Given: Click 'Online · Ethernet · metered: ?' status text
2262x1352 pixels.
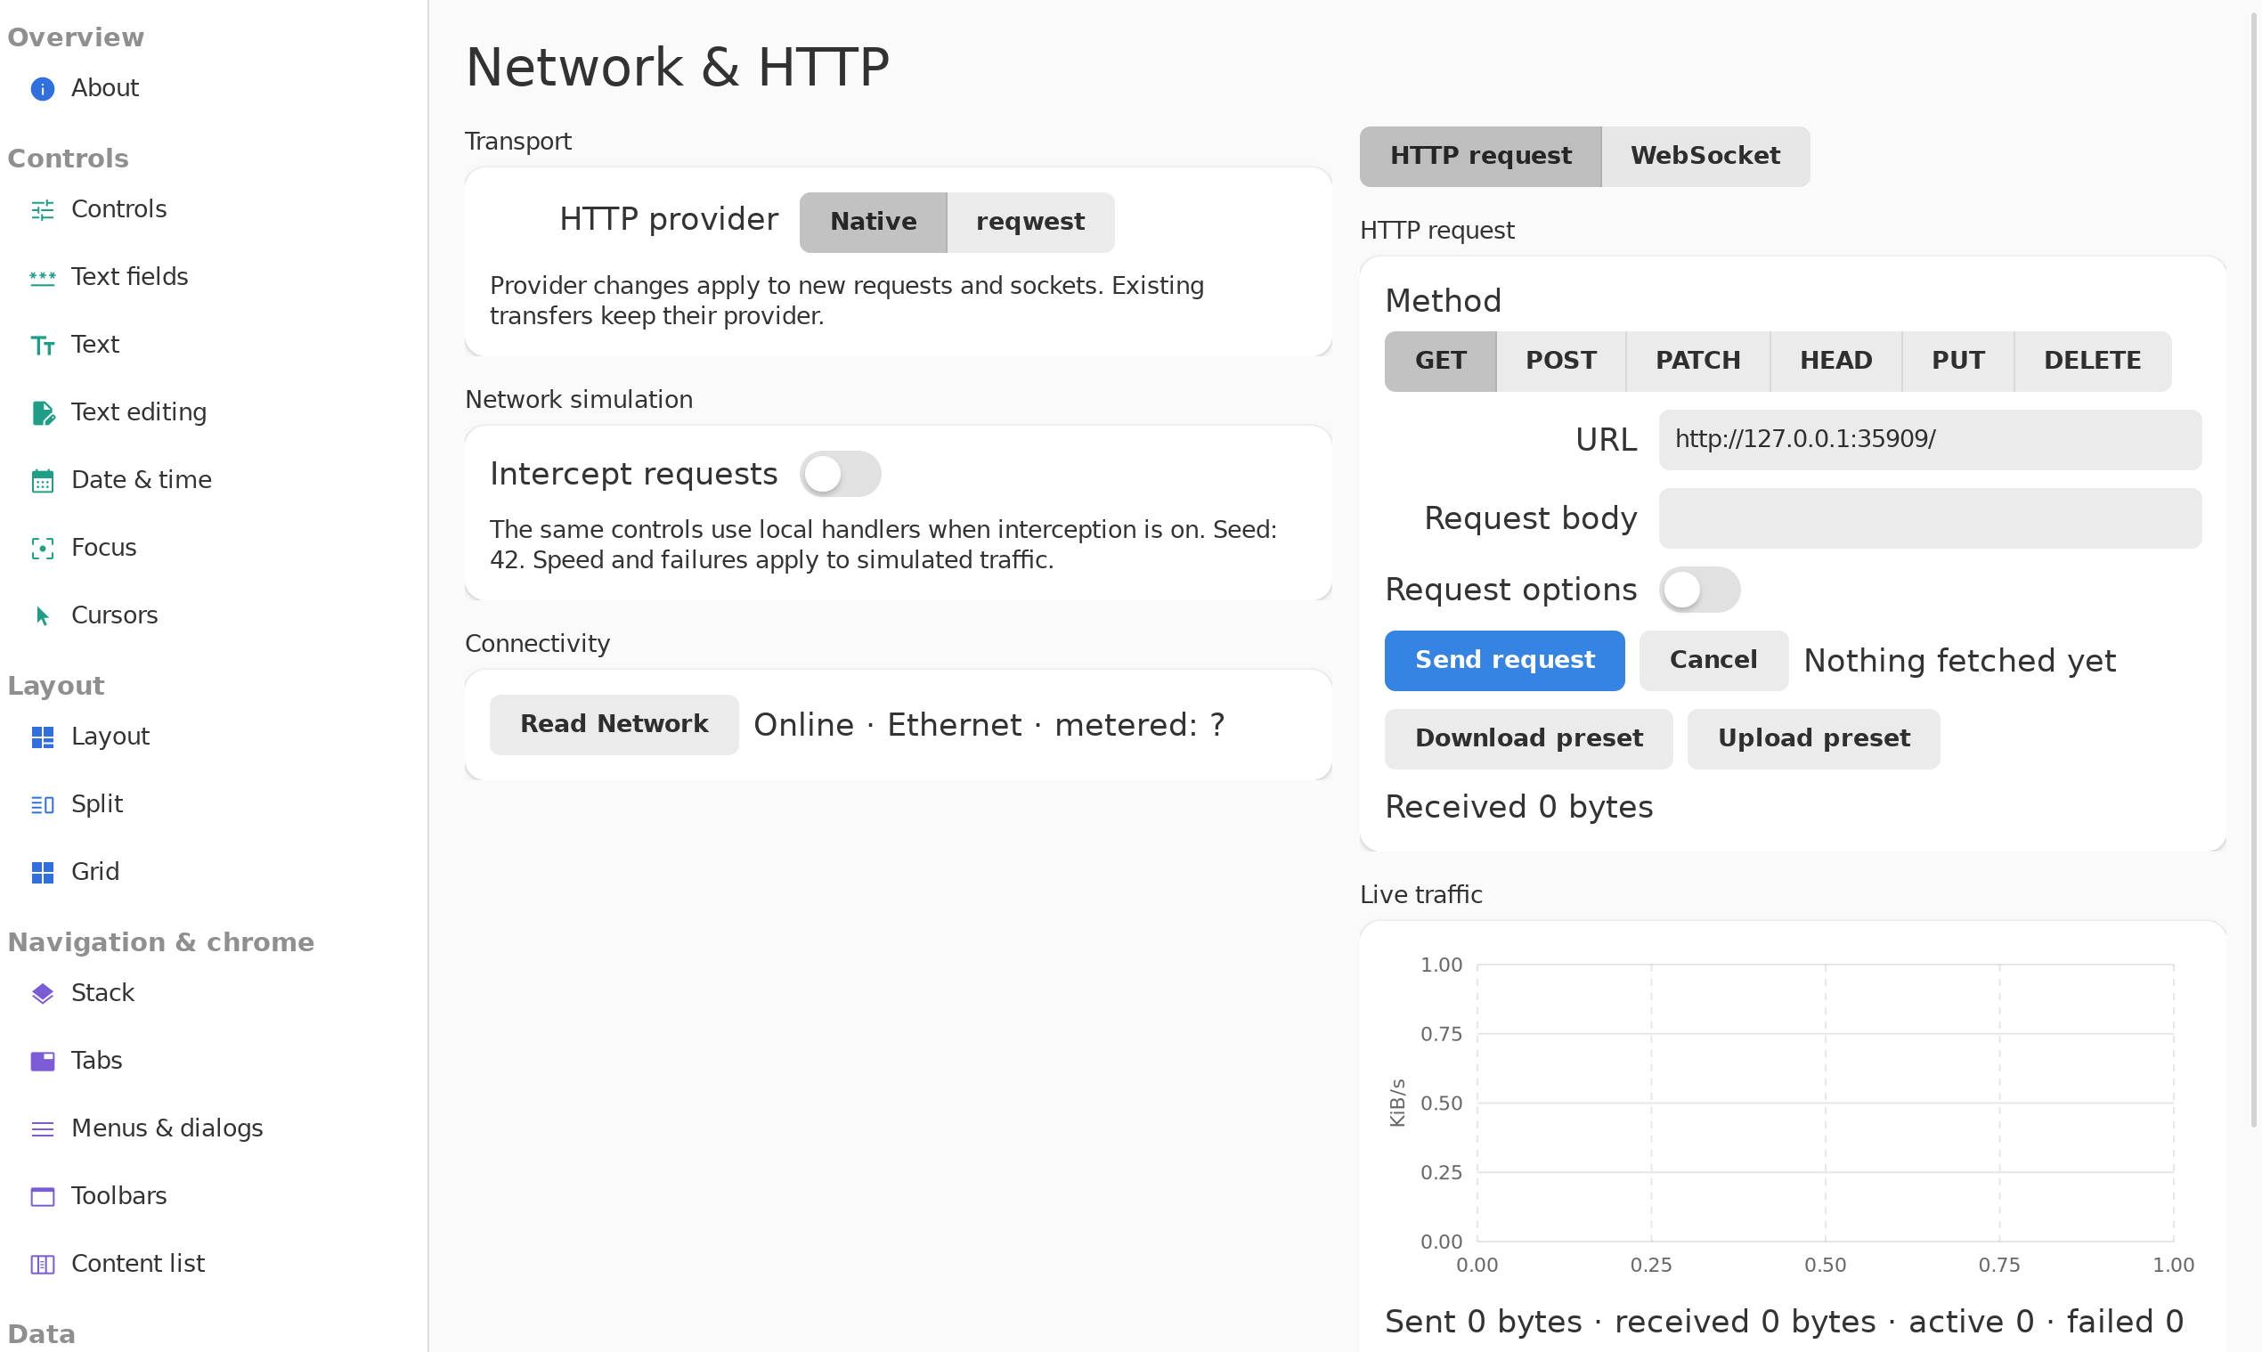Looking at the screenshot, I should [x=989, y=725].
